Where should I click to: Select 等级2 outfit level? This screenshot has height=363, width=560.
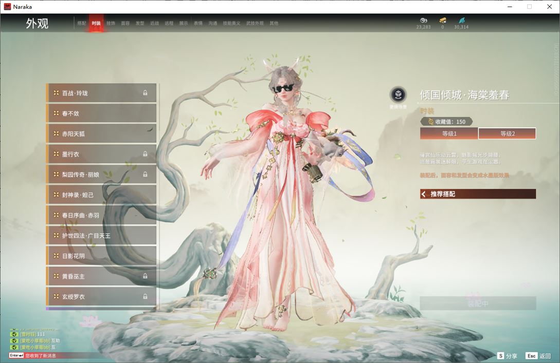click(507, 133)
